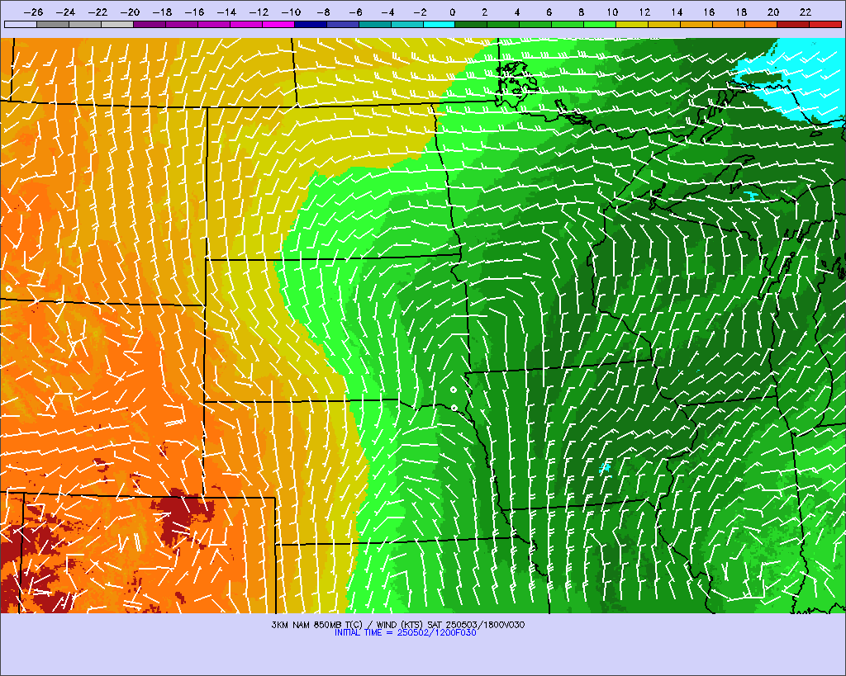Select the dark green swatch between 0 and 2
The height and width of the screenshot is (676, 846).
point(472,24)
